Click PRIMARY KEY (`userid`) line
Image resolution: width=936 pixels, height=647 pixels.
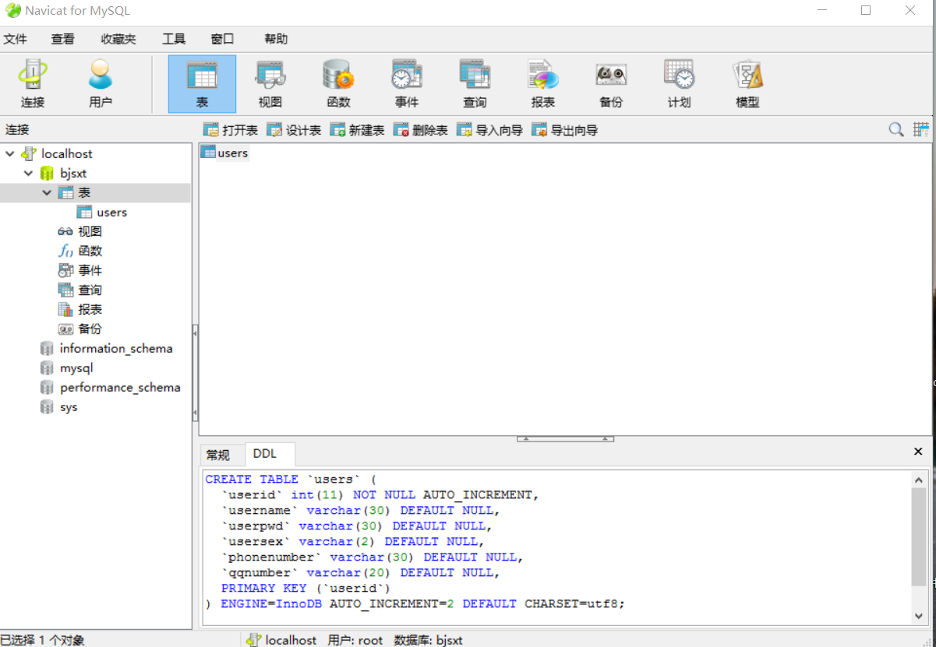(306, 589)
